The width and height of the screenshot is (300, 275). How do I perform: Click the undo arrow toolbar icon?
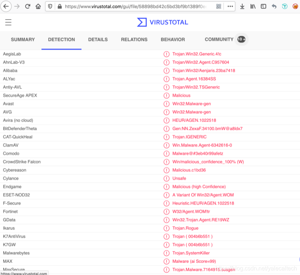point(274,6)
